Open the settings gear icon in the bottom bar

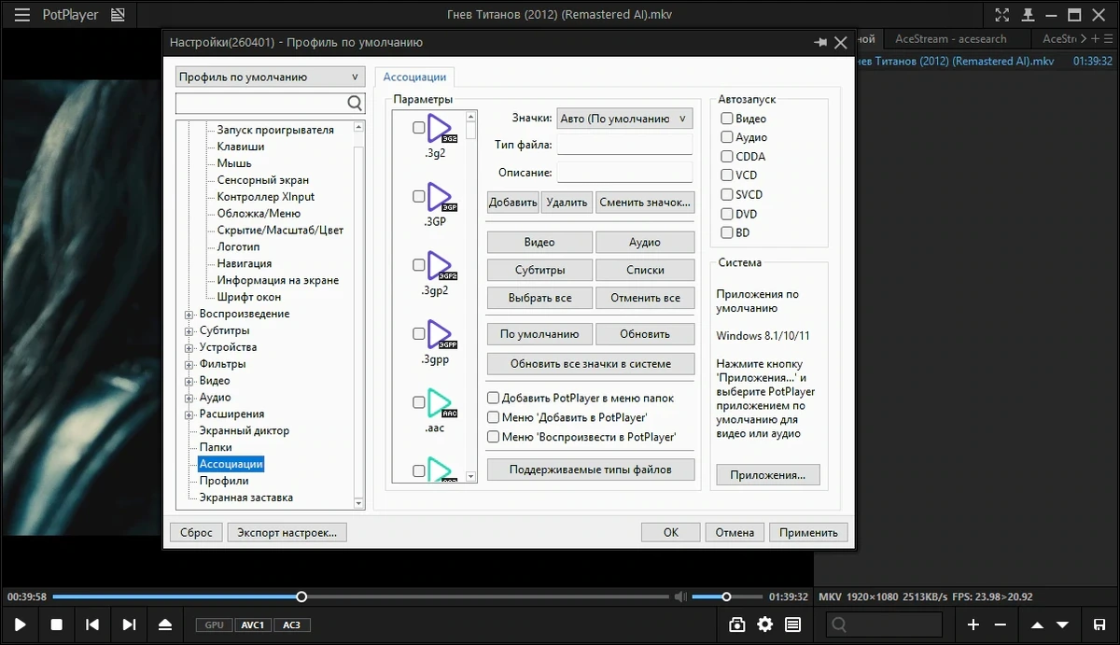coord(765,624)
